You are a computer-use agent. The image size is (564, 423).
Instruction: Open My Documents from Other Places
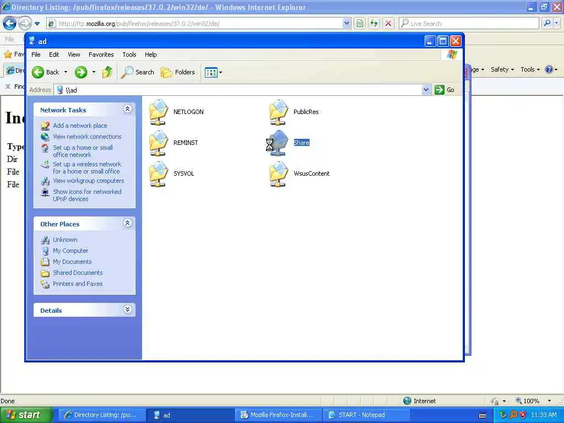pos(72,262)
